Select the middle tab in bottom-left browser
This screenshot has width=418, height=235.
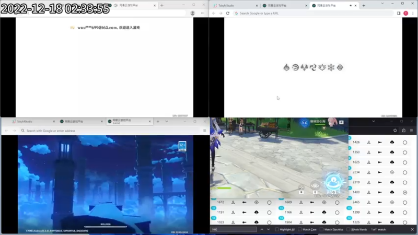click(81, 122)
